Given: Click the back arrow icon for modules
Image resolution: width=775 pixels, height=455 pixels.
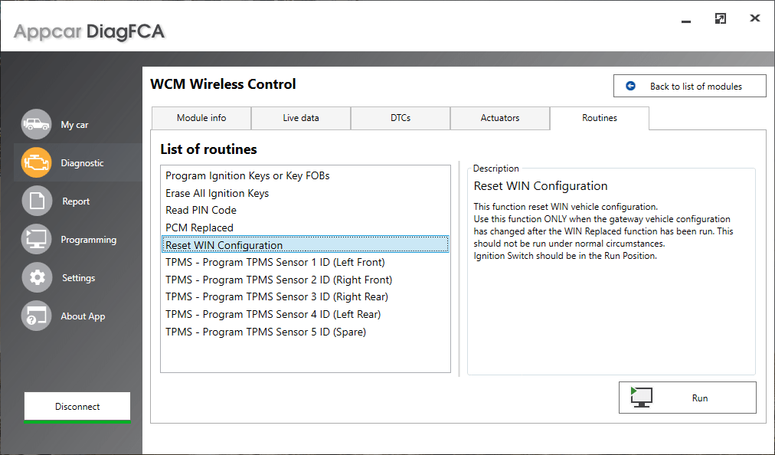Looking at the screenshot, I should point(631,87).
